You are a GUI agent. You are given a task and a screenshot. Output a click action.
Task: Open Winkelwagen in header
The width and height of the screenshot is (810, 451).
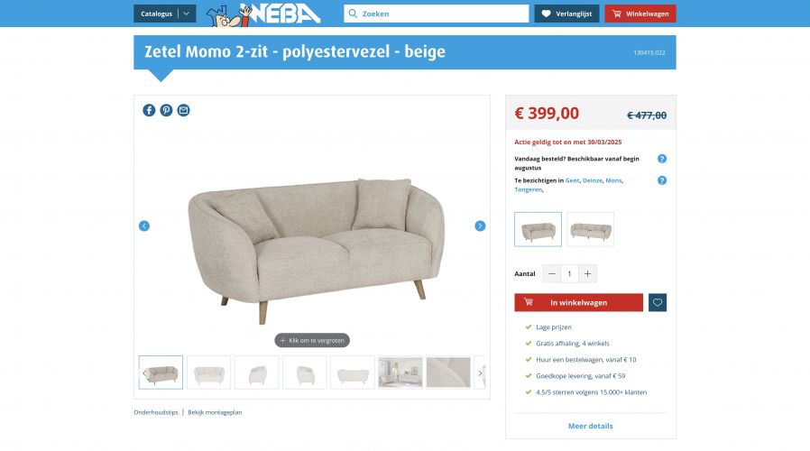(640, 14)
